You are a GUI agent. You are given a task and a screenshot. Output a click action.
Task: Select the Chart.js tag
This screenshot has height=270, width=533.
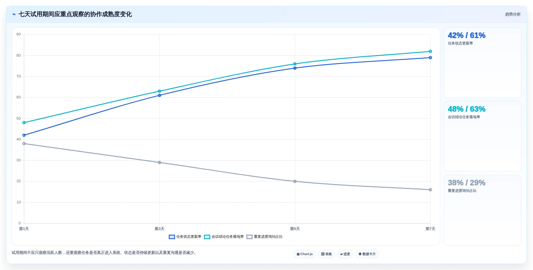point(305,254)
